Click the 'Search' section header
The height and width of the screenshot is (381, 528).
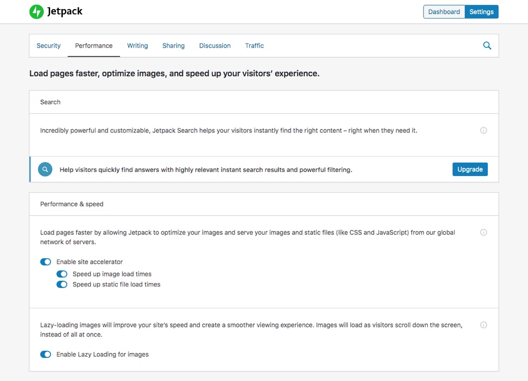tap(50, 102)
